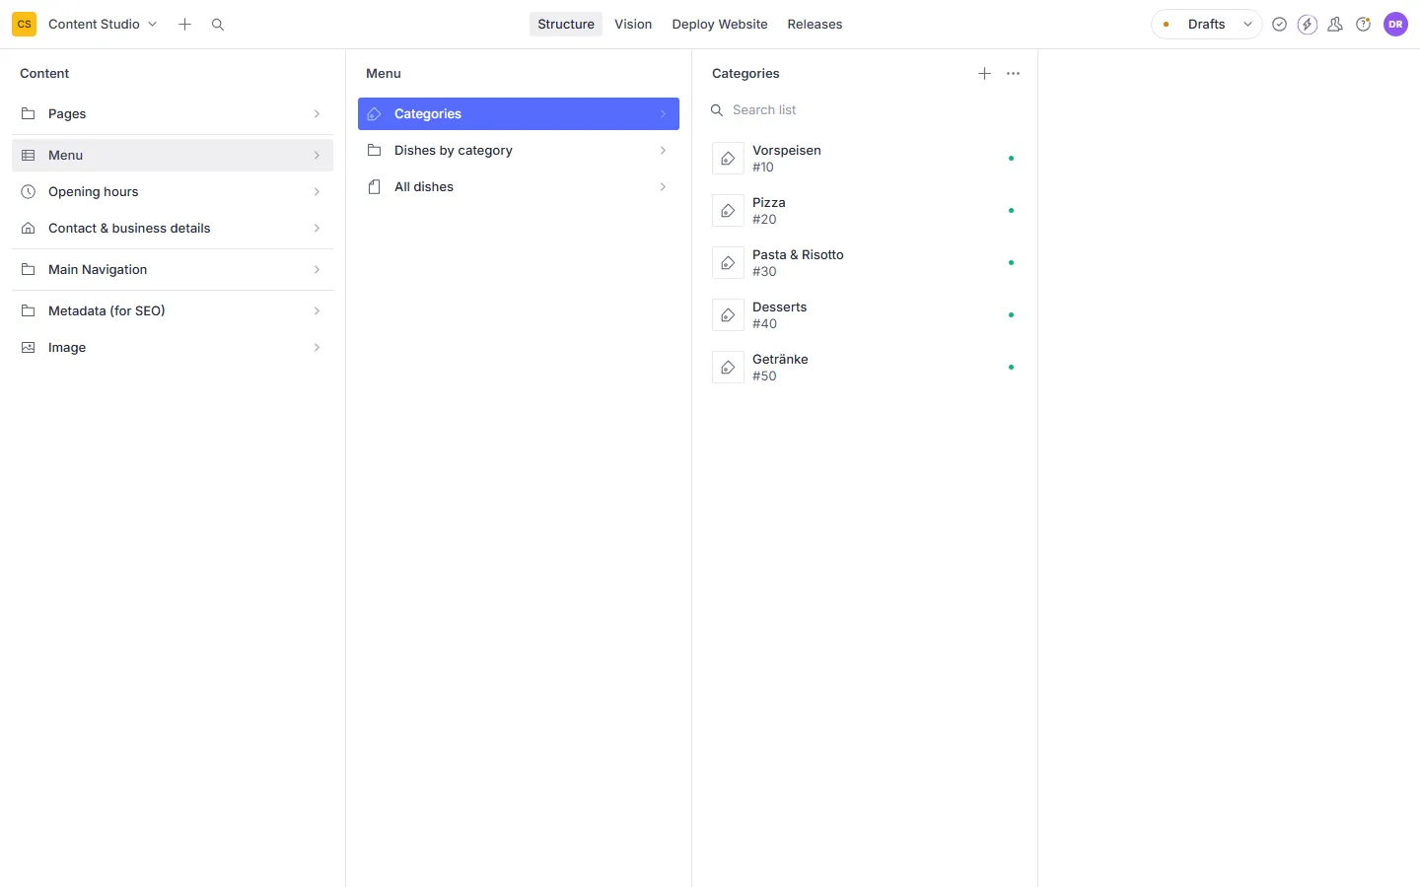Screen dimensions: 1420x887
Task: Expand the Pages row chevron
Action: [x=317, y=113]
